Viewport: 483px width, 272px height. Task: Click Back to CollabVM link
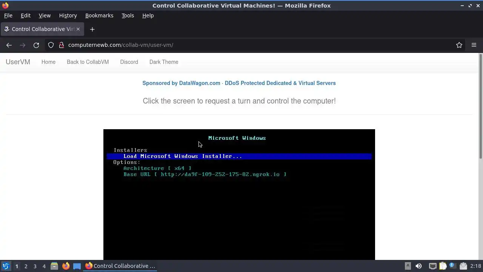click(x=88, y=62)
